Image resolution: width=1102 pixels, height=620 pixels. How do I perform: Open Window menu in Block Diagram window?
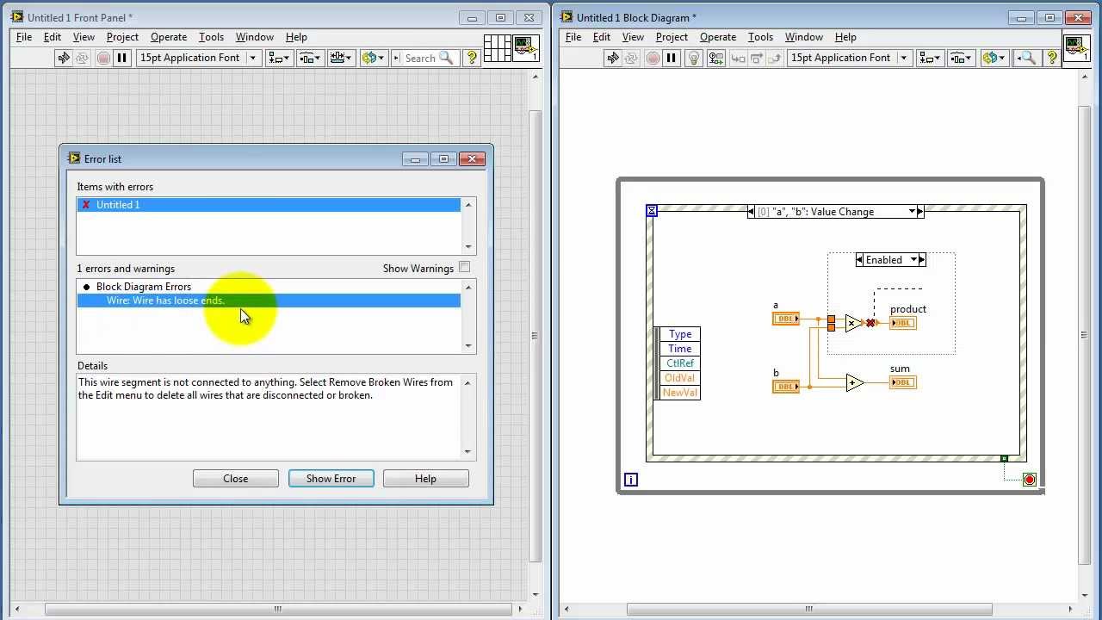coord(804,37)
